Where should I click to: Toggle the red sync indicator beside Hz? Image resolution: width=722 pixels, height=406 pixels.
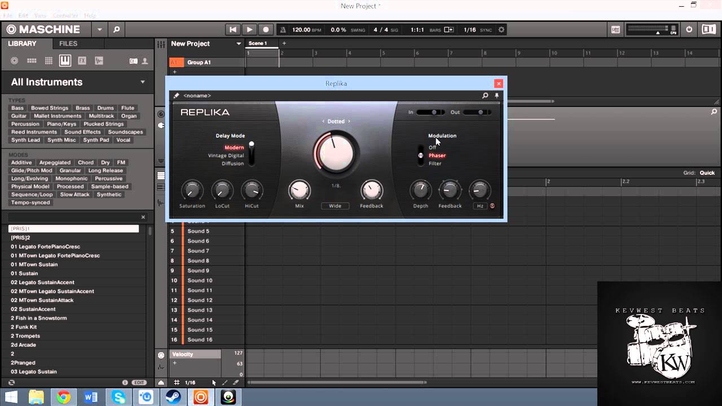pos(492,206)
